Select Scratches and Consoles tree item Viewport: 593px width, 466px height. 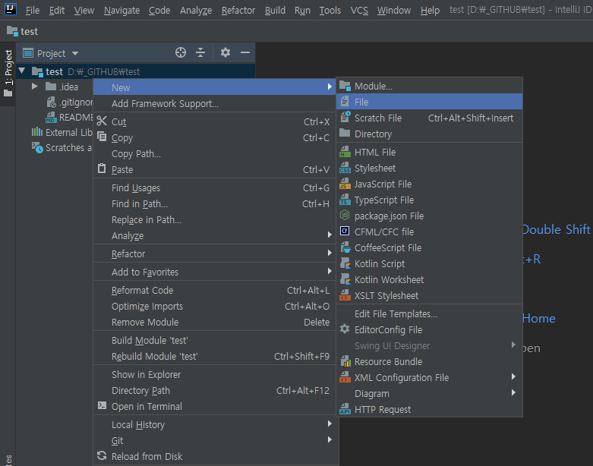62,148
